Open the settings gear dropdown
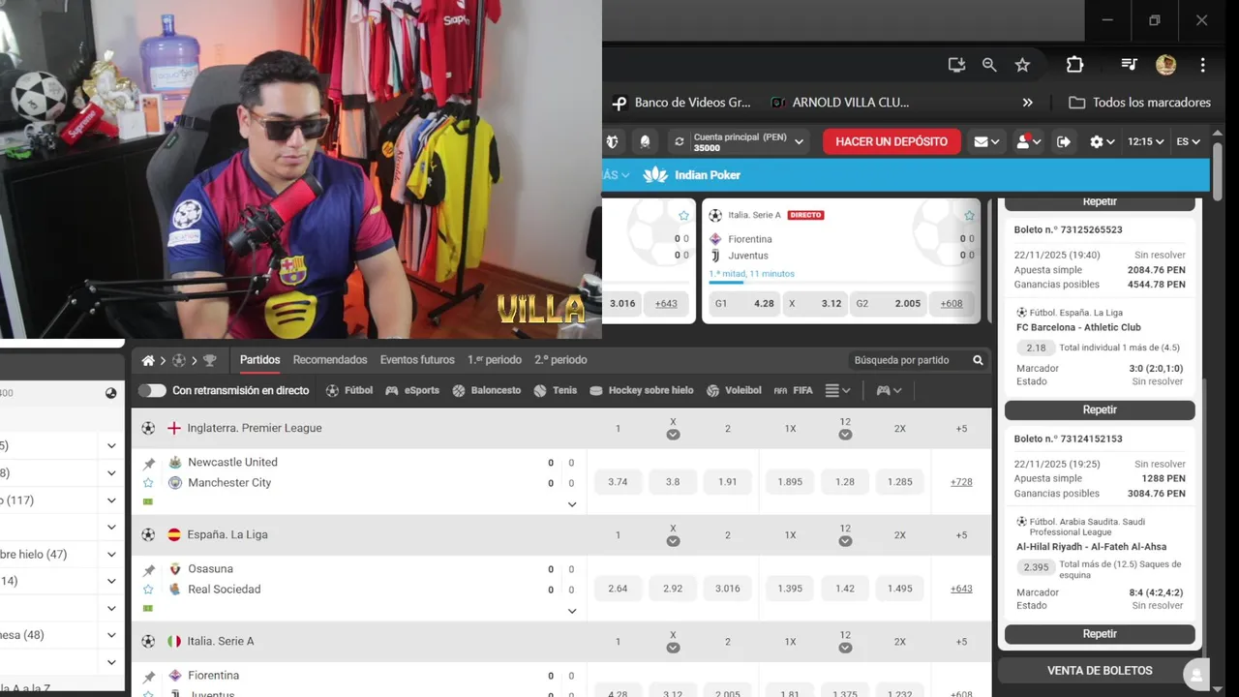The image size is (1239, 697). point(1102,141)
